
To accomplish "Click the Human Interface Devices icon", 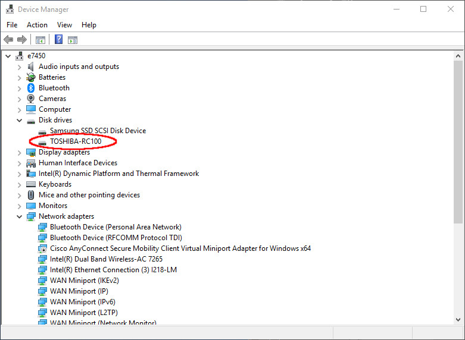I will pyautogui.click(x=31, y=163).
